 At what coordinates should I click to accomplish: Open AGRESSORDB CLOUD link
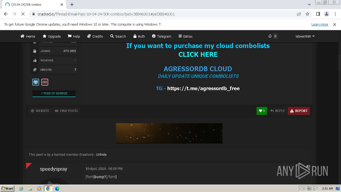[x=198, y=69]
